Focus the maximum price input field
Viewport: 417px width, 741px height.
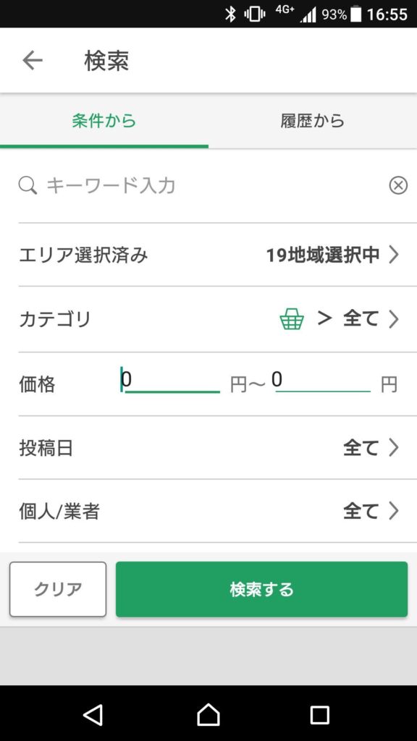click(x=321, y=381)
